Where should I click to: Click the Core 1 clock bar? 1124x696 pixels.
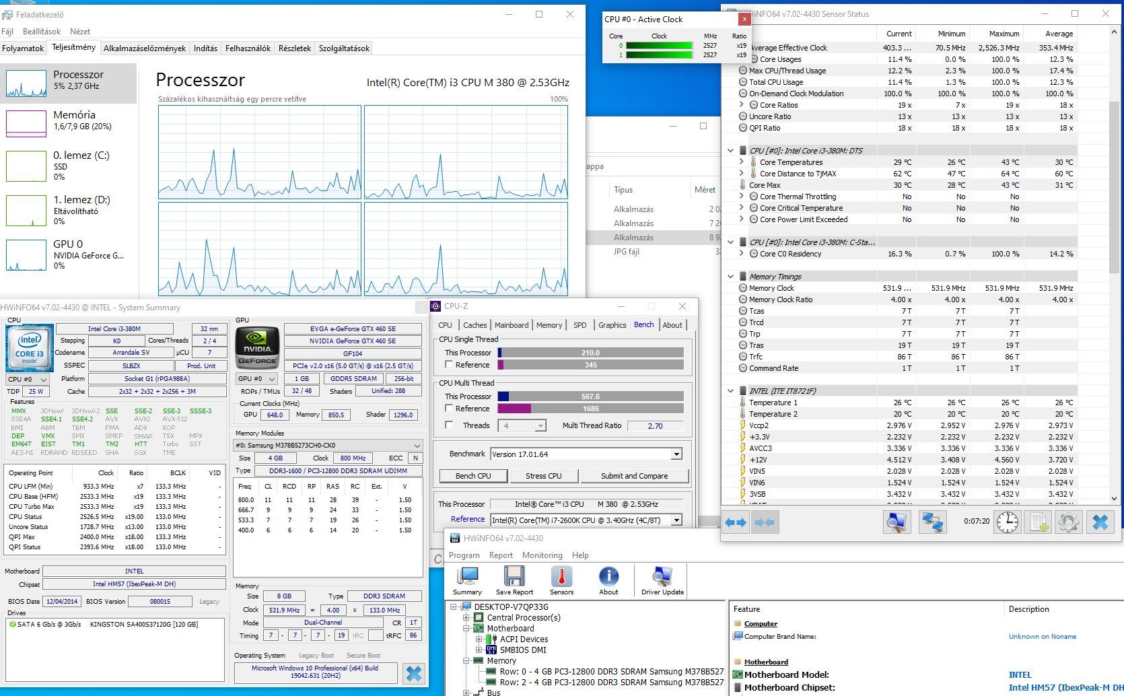tap(659, 55)
